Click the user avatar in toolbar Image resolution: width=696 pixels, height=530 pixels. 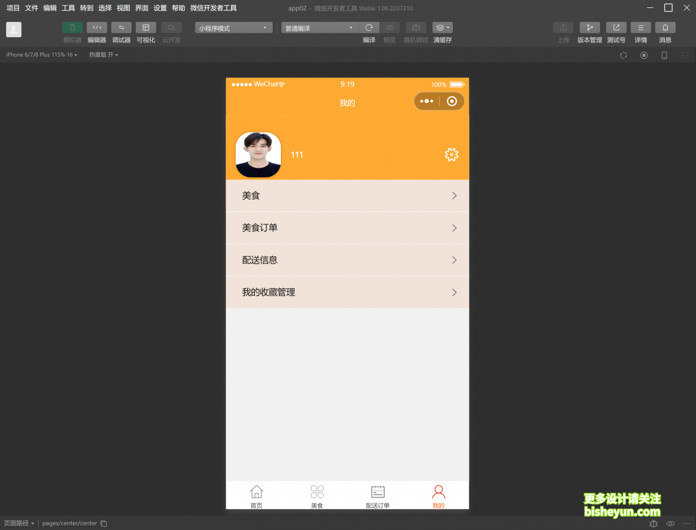14,29
